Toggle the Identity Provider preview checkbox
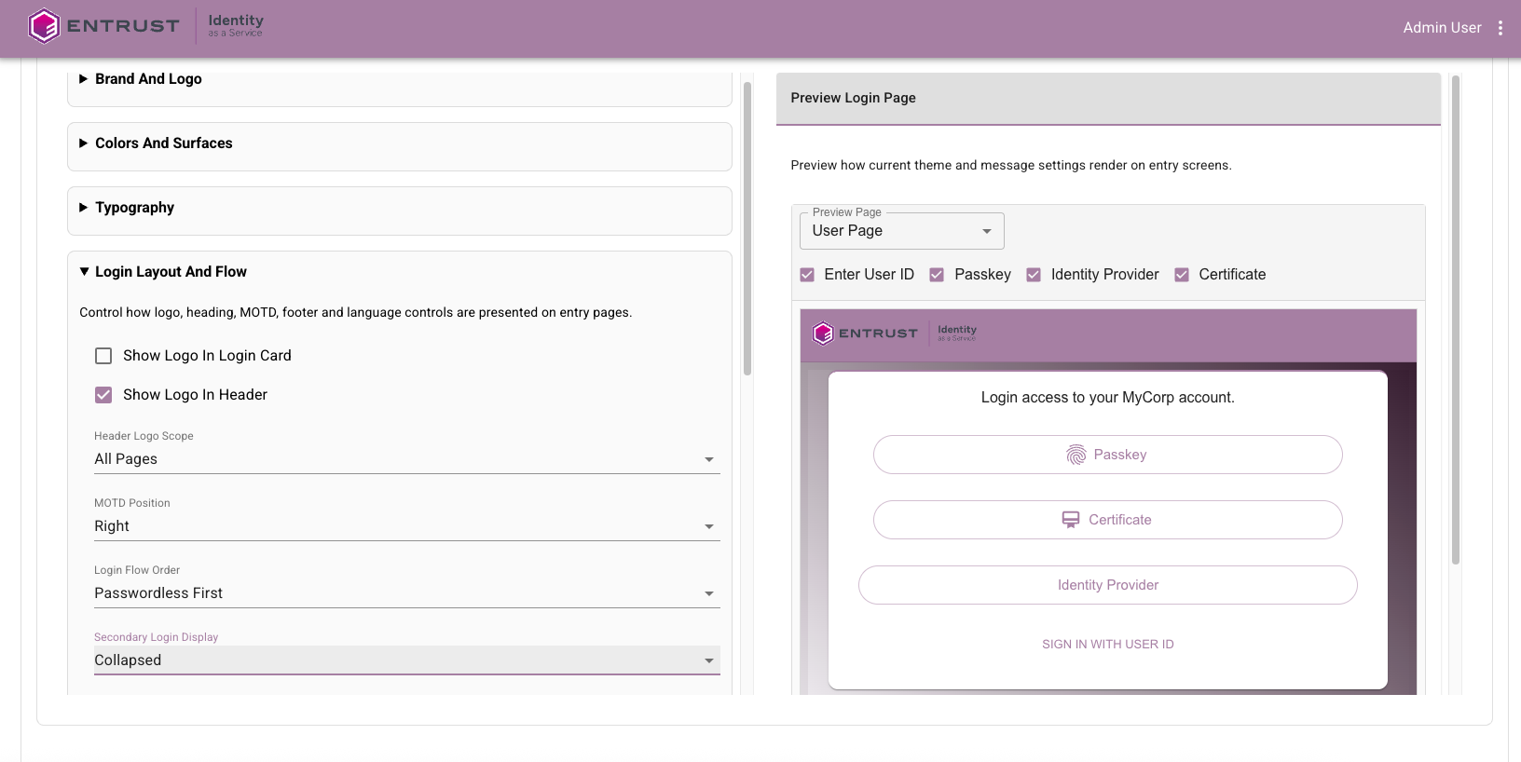Image resolution: width=1521 pixels, height=762 pixels. pos(1034,275)
